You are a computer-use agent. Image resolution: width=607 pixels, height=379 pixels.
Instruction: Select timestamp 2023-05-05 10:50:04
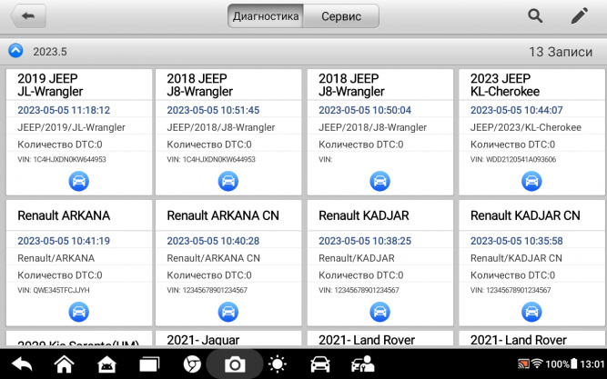365,110
